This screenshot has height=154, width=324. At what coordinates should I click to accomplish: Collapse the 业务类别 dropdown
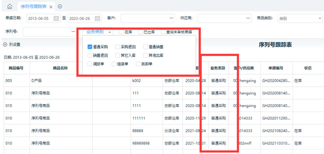pyautogui.click(x=98, y=32)
